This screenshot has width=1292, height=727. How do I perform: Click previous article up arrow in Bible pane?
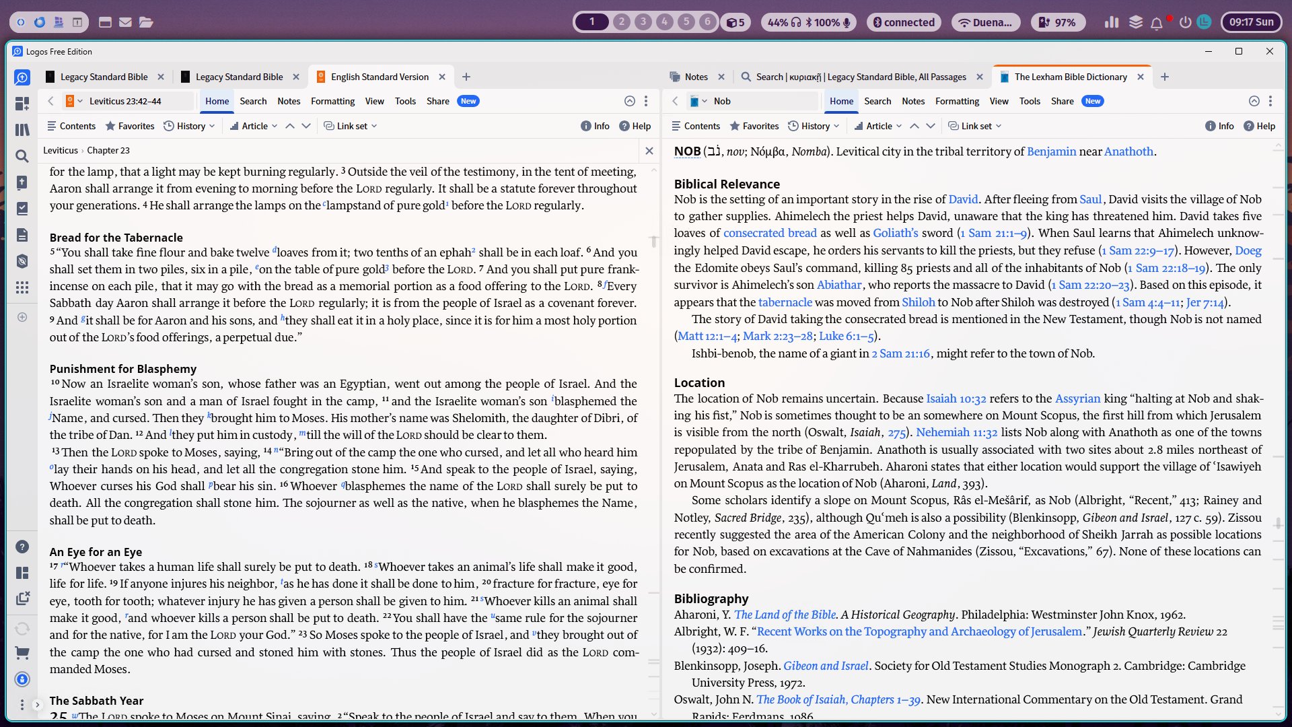tap(290, 126)
